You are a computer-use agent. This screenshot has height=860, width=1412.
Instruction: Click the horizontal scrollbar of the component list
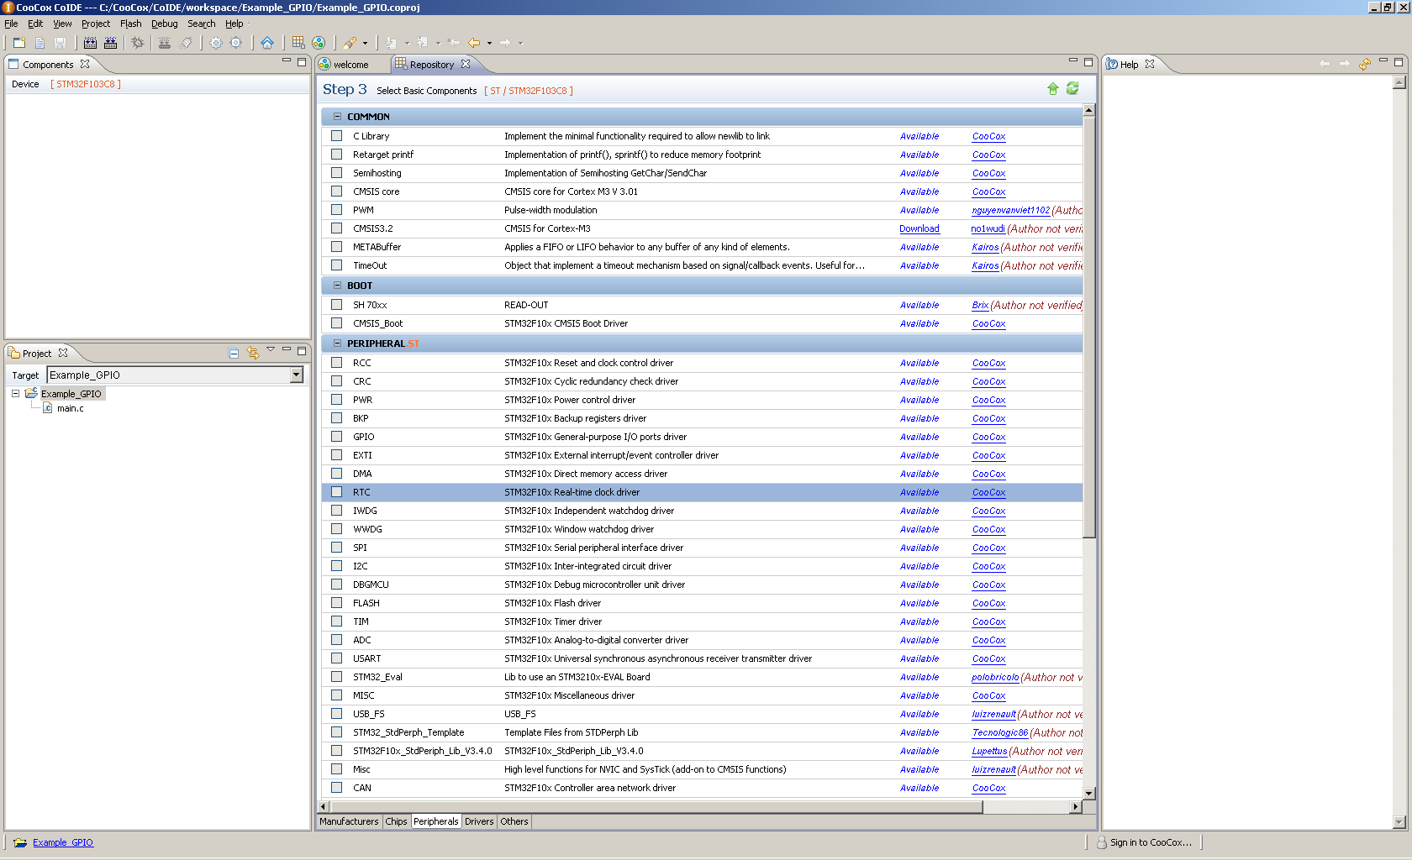656,807
